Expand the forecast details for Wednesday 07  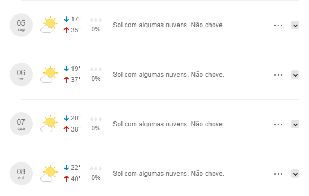[295, 124]
